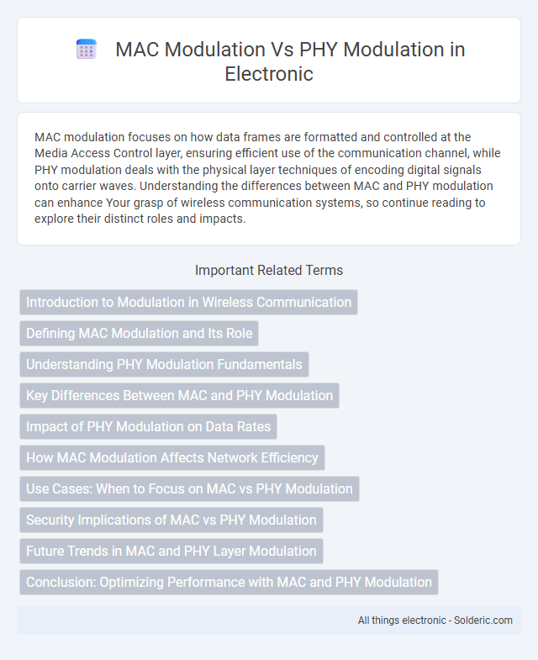Open How MAC Modulation Affects Network Efficiency

pos(172,458)
